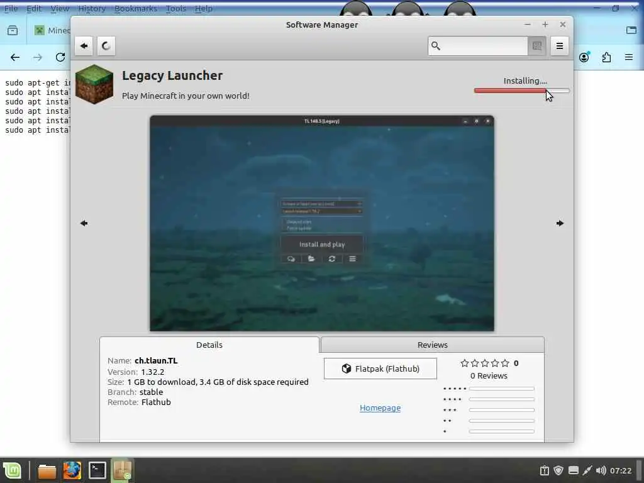Open Firefox account icon
This screenshot has height=483, width=644.
click(x=584, y=57)
